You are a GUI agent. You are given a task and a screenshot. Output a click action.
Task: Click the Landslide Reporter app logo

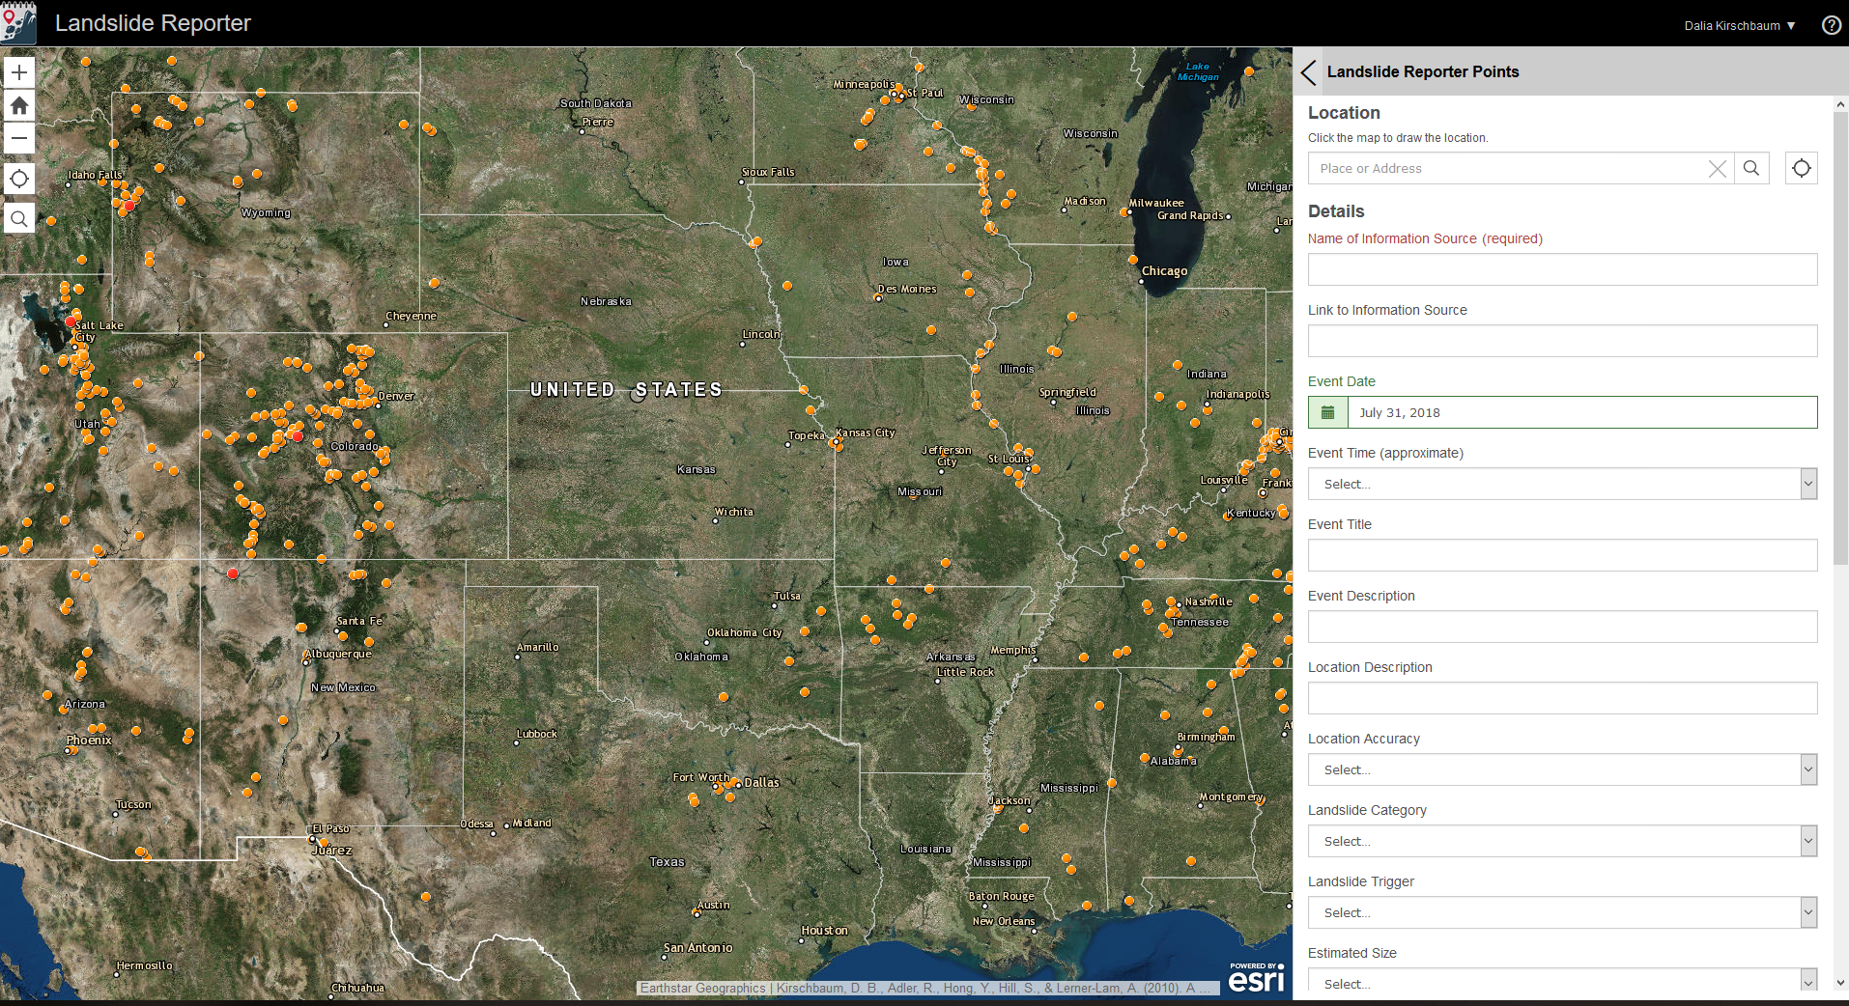pos(19,23)
